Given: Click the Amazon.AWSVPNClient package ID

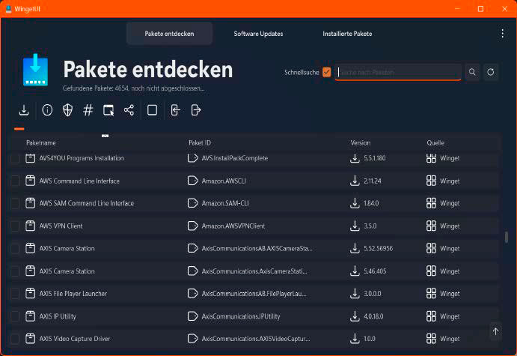Looking at the screenshot, I should point(233,226).
